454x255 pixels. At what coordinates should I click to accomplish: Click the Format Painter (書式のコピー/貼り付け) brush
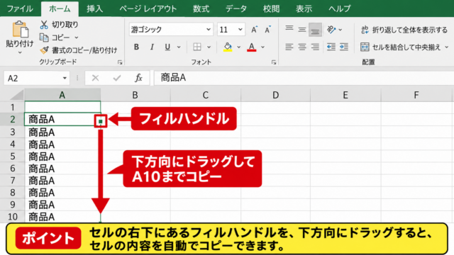[44, 50]
